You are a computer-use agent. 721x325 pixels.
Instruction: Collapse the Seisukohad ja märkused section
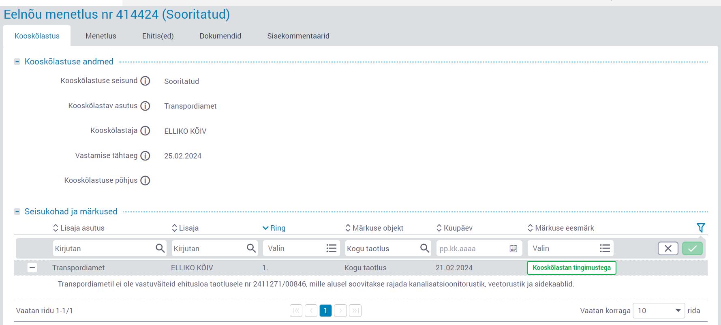tap(17, 212)
